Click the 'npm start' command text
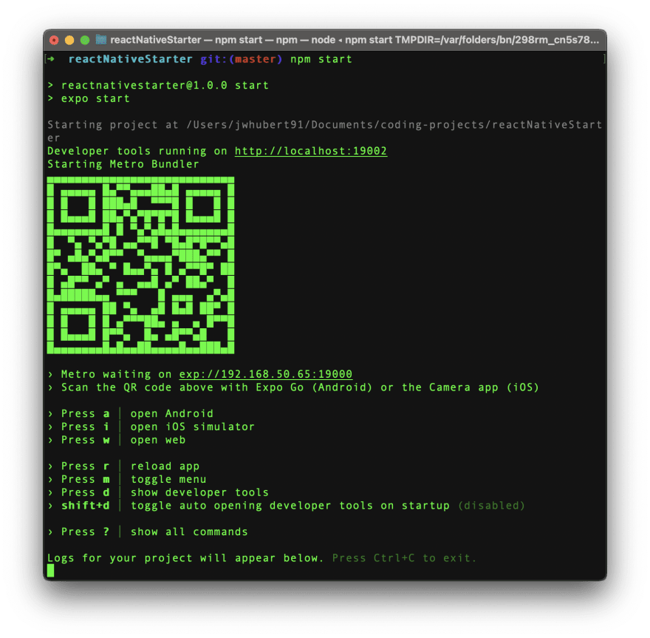Screen dimensions: 650x638 (x=321, y=59)
